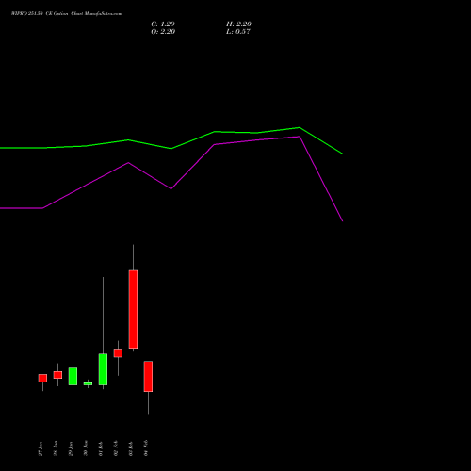This screenshot has width=471, height=471.
Task: Click the green indicator line
Action: click(x=171, y=148)
